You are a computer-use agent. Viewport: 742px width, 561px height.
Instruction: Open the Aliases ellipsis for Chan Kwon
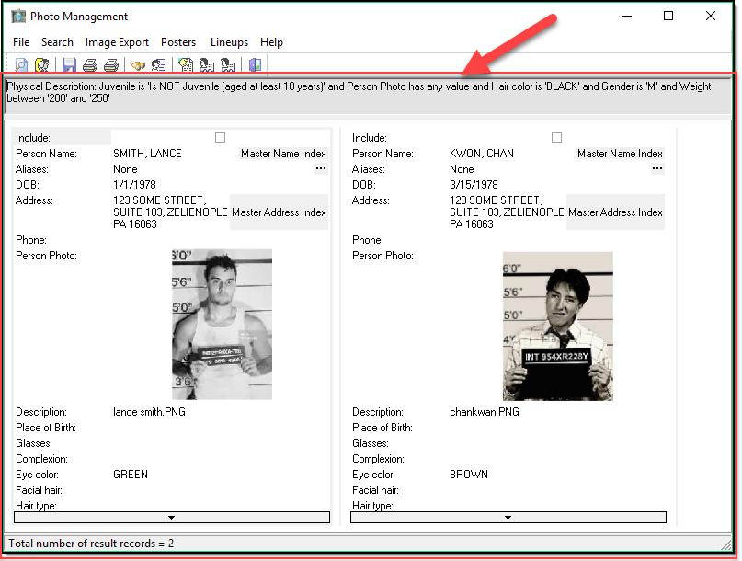(656, 169)
